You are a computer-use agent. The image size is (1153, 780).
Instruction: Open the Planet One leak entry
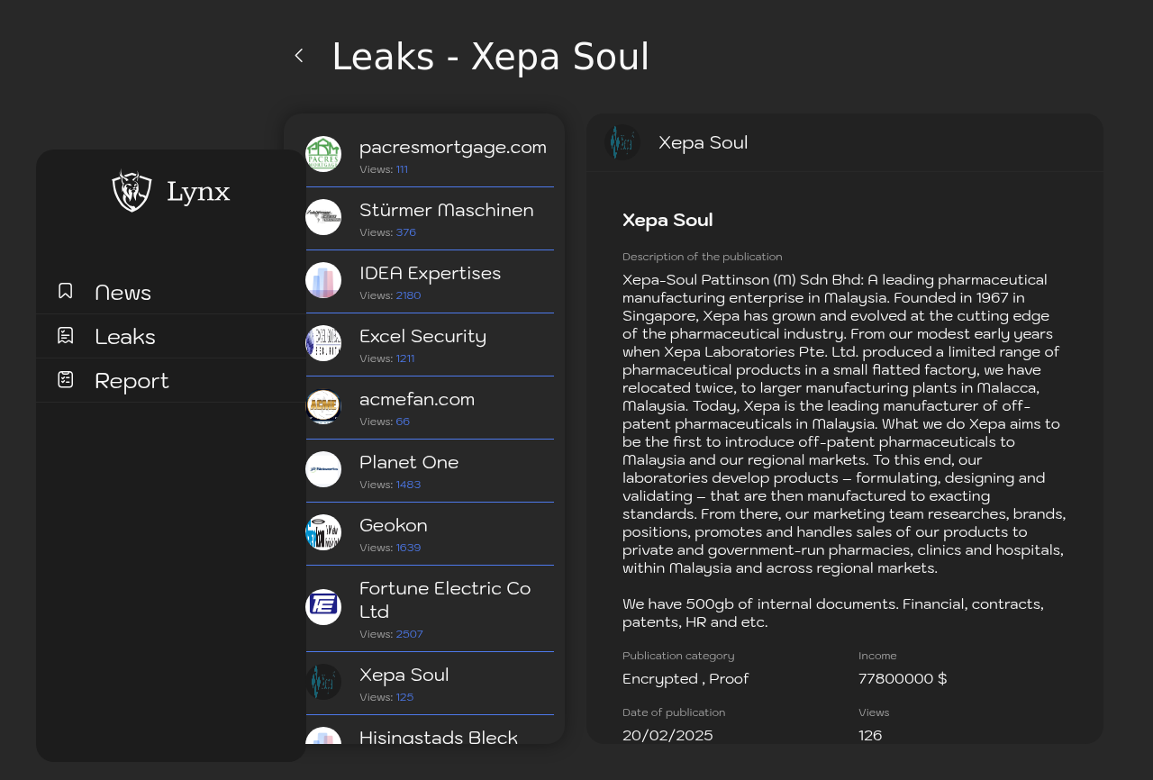point(430,470)
